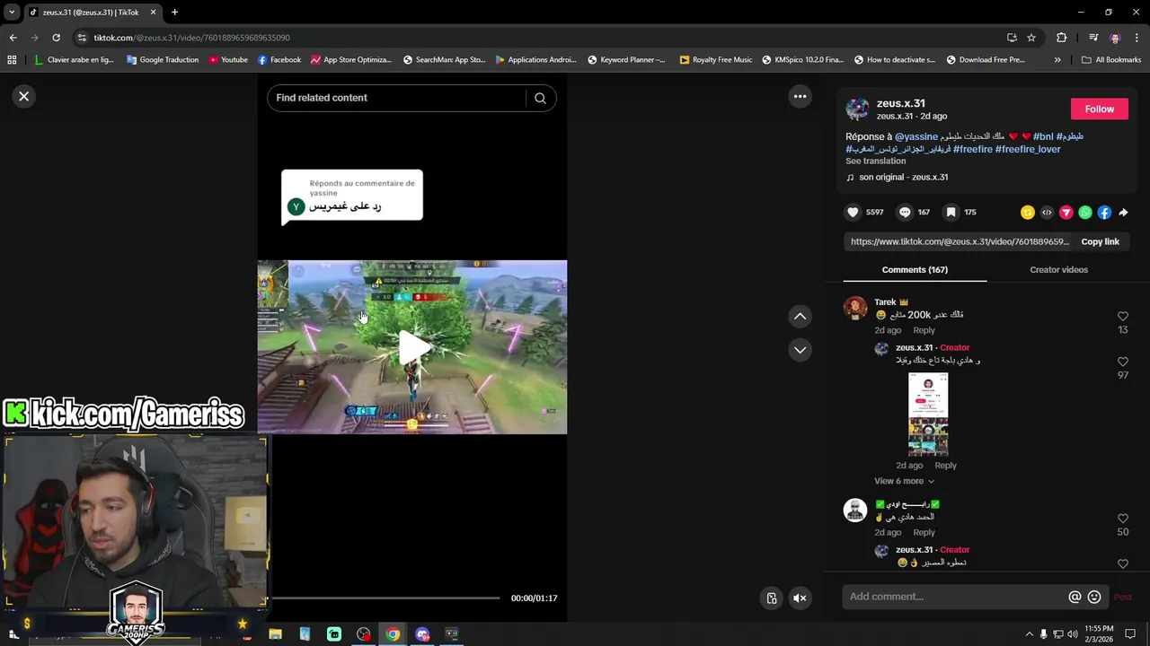Open Chrome Extensions puzzle icon

tap(1061, 38)
